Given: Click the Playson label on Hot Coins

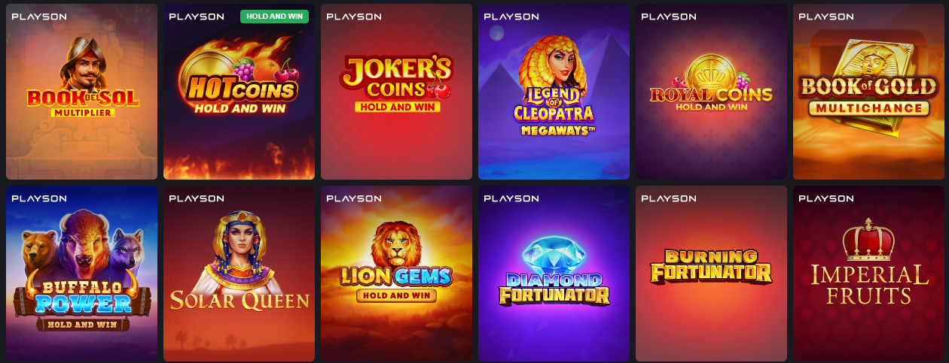Looking at the screenshot, I should tap(196, 17).
